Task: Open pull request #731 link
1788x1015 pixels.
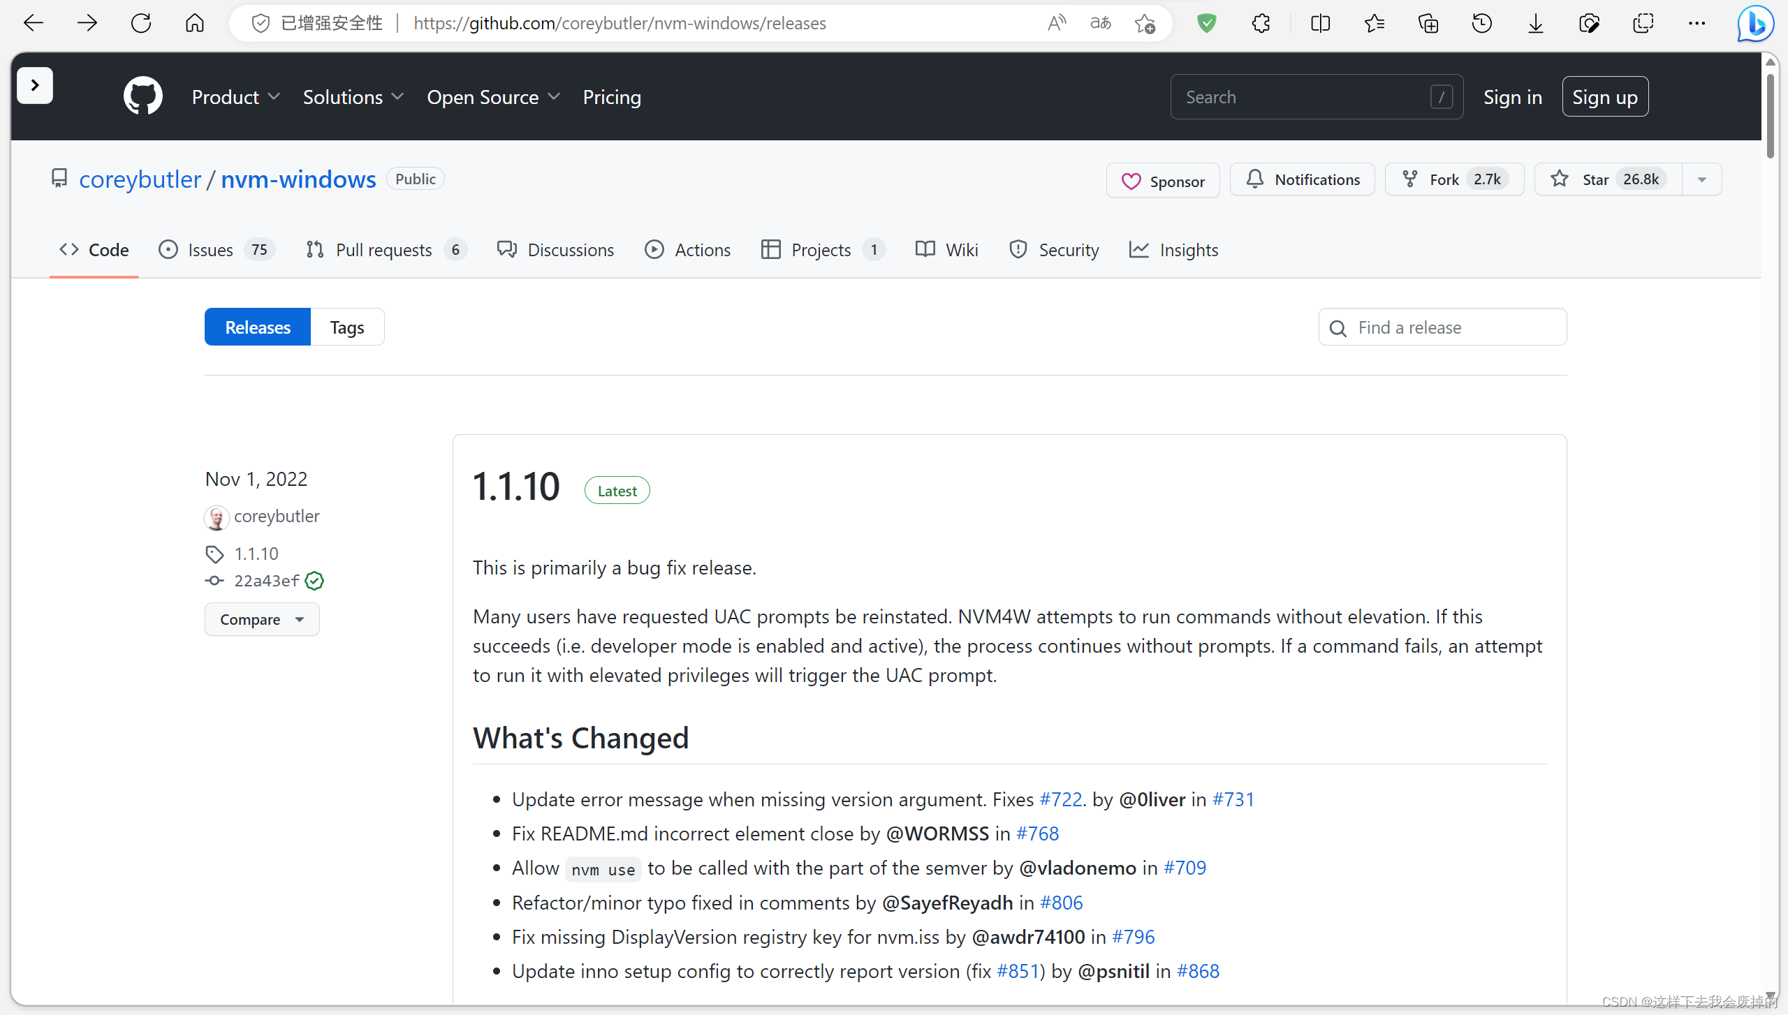Action: click(1233, 799)
